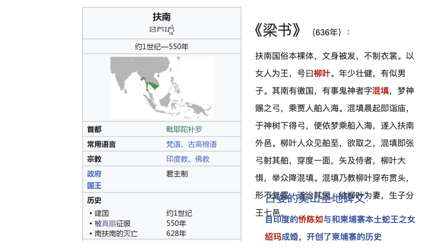Select the 南扶南的灭亡 list item
This screenshot has width=446, height=251.
[116, 233]
